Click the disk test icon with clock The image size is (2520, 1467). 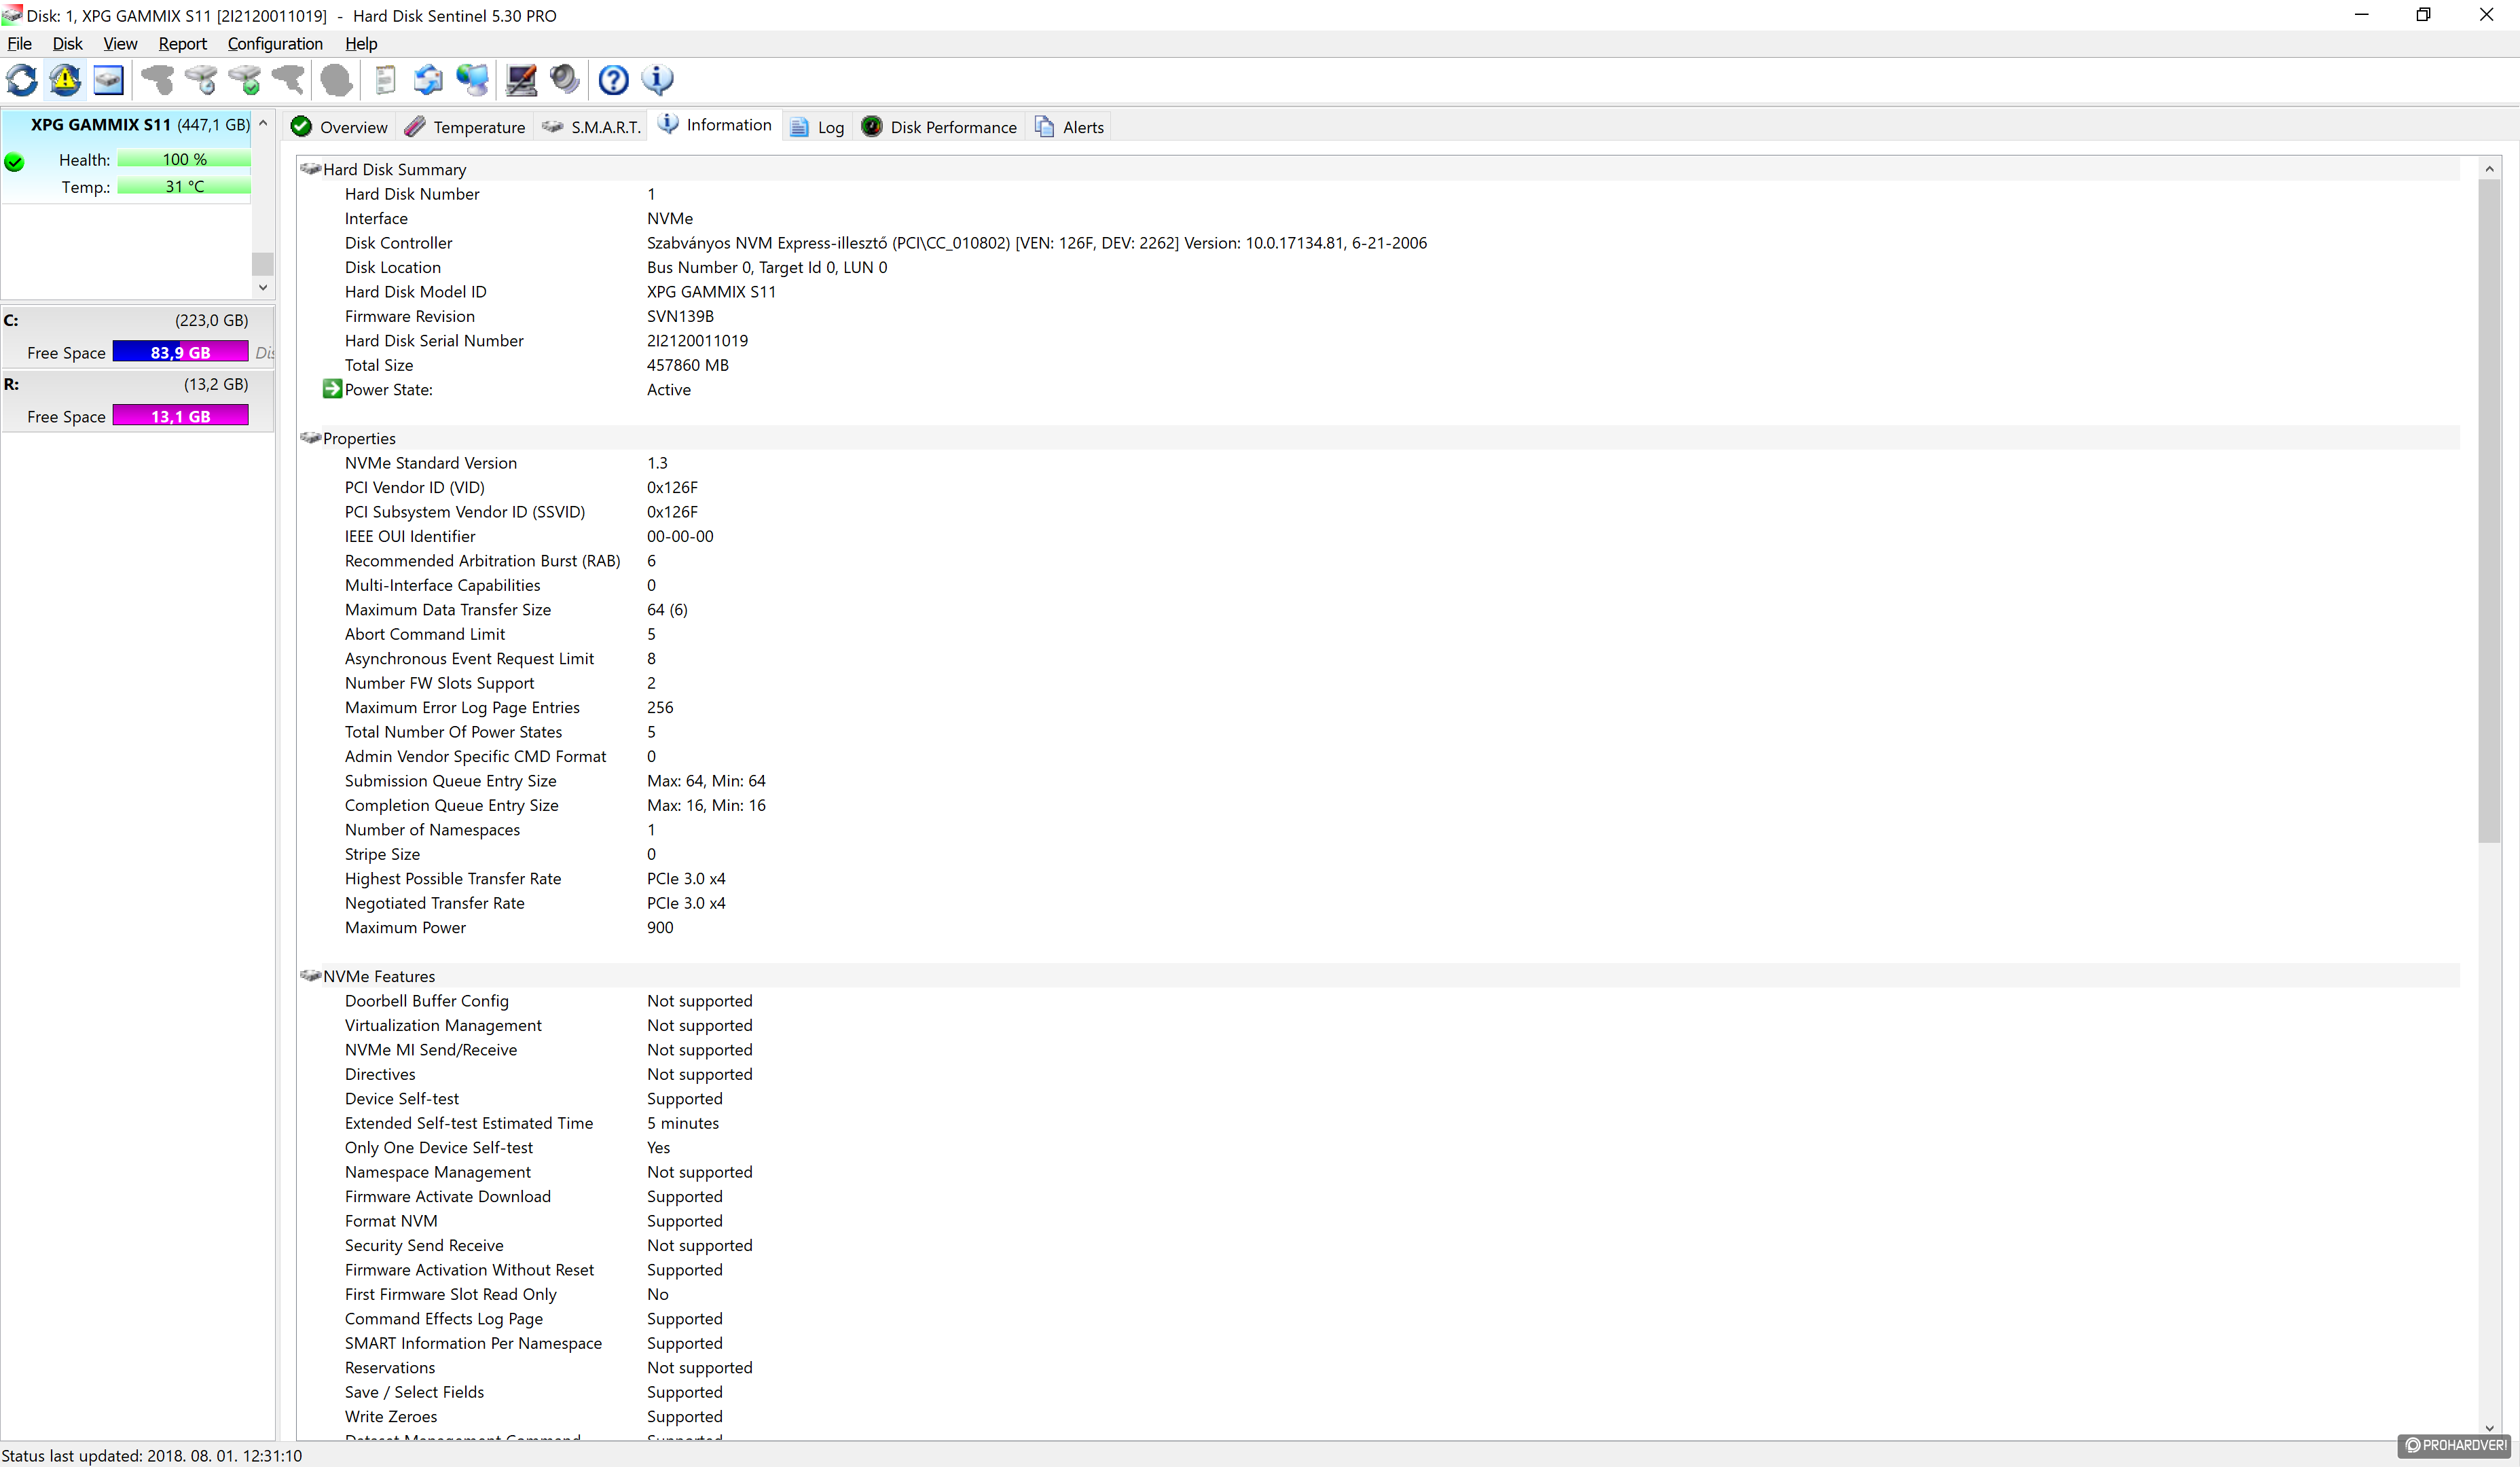pyautogui.click(x=201, y=80)
